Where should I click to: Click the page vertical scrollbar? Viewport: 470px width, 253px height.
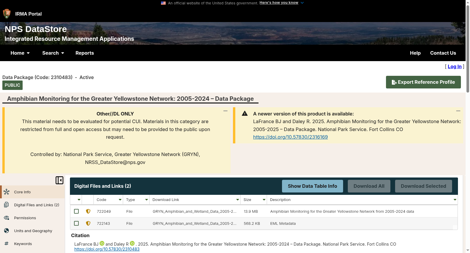468,48
